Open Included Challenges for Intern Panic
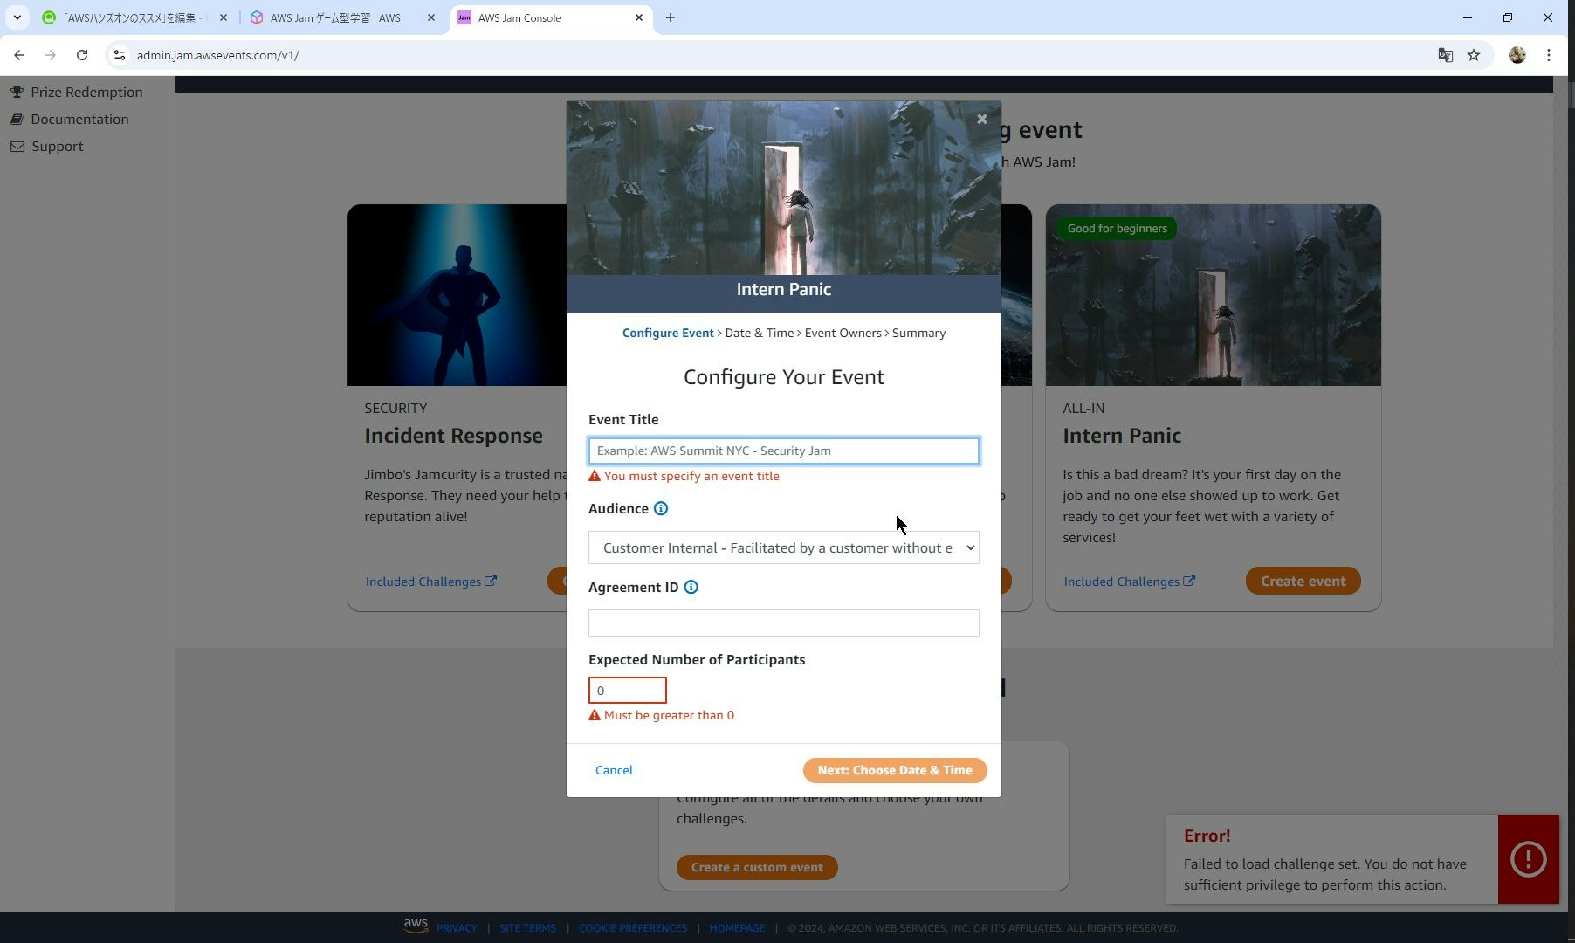The height and width of the screenshot is (943, 1575). click(1130, 582)
